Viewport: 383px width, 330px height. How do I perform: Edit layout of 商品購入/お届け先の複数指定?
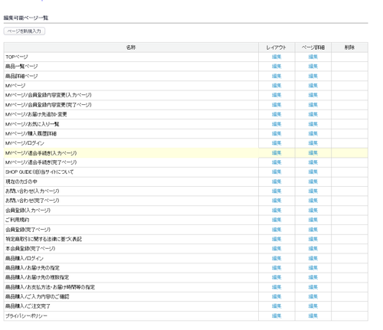click(x=277, y=278)
